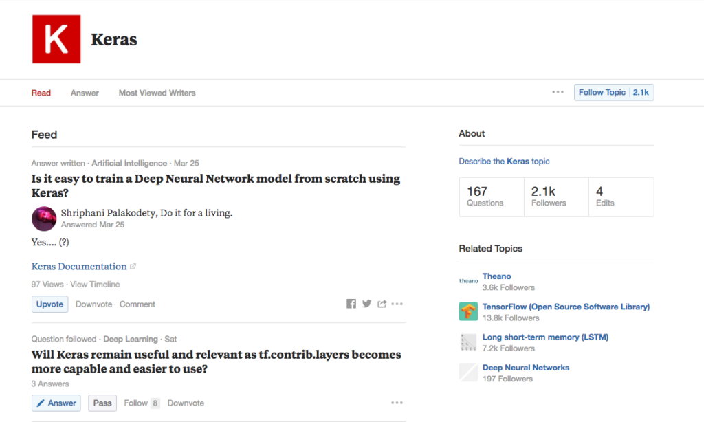Open the Most Viewed Writers tab

click(157, 93)
